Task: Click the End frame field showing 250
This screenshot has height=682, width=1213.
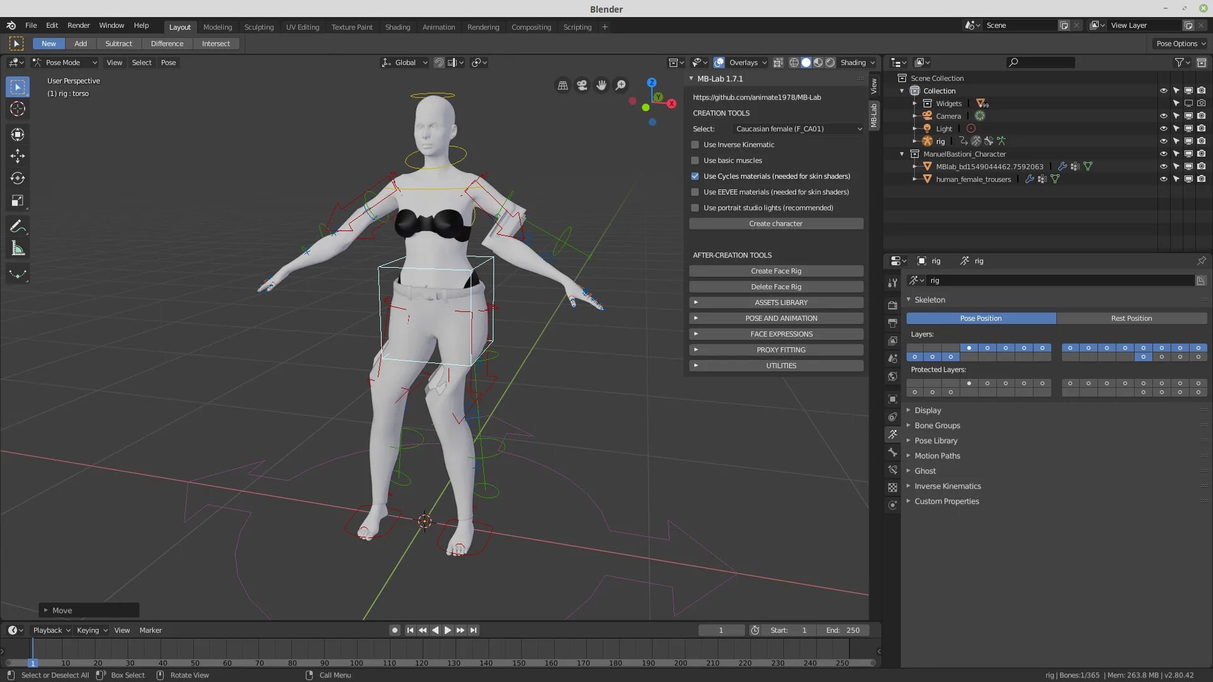Action: [x=843, y=630]
